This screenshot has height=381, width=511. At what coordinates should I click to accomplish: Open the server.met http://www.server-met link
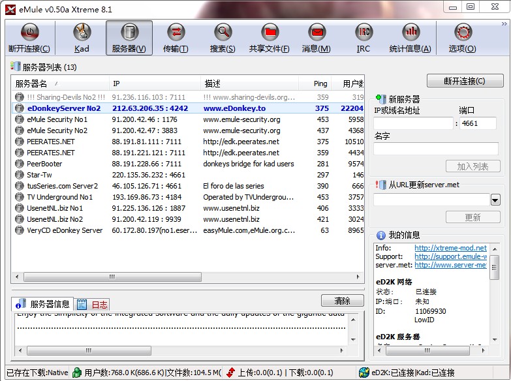tap(450, 265)
